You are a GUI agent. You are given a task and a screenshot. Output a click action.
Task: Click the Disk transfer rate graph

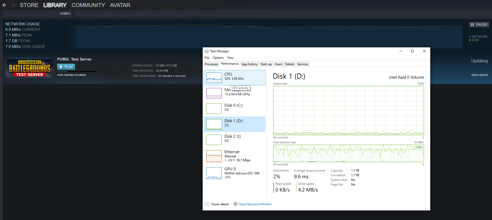[349, 153]
